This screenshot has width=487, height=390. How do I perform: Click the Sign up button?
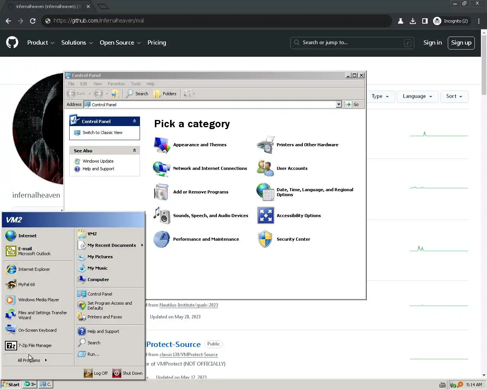461,43
